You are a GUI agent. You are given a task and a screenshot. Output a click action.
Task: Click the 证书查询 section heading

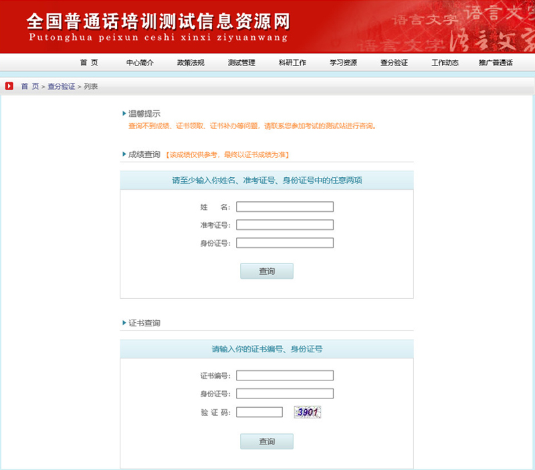click(x=144, y=323)
